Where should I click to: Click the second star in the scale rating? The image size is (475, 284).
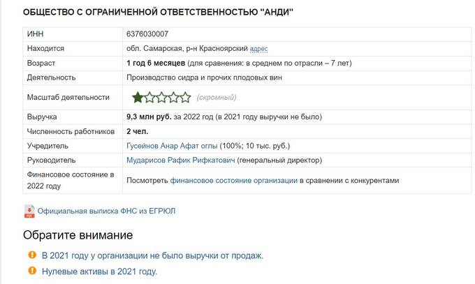tap(150, 97)
